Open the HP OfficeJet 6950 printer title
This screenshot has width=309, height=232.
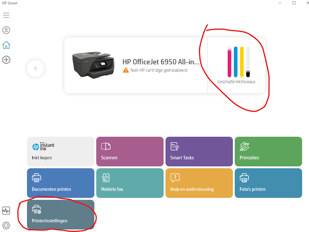(161, 62)
